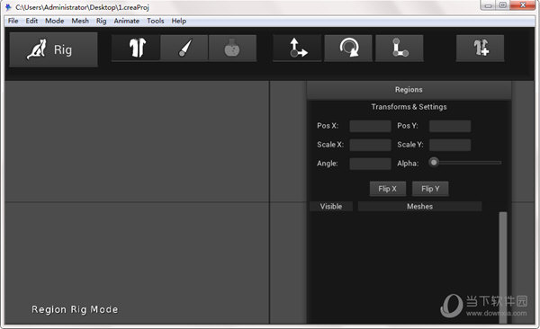Select the region rig shirt tool
This screenshot has height=329, width=540.
136,48
